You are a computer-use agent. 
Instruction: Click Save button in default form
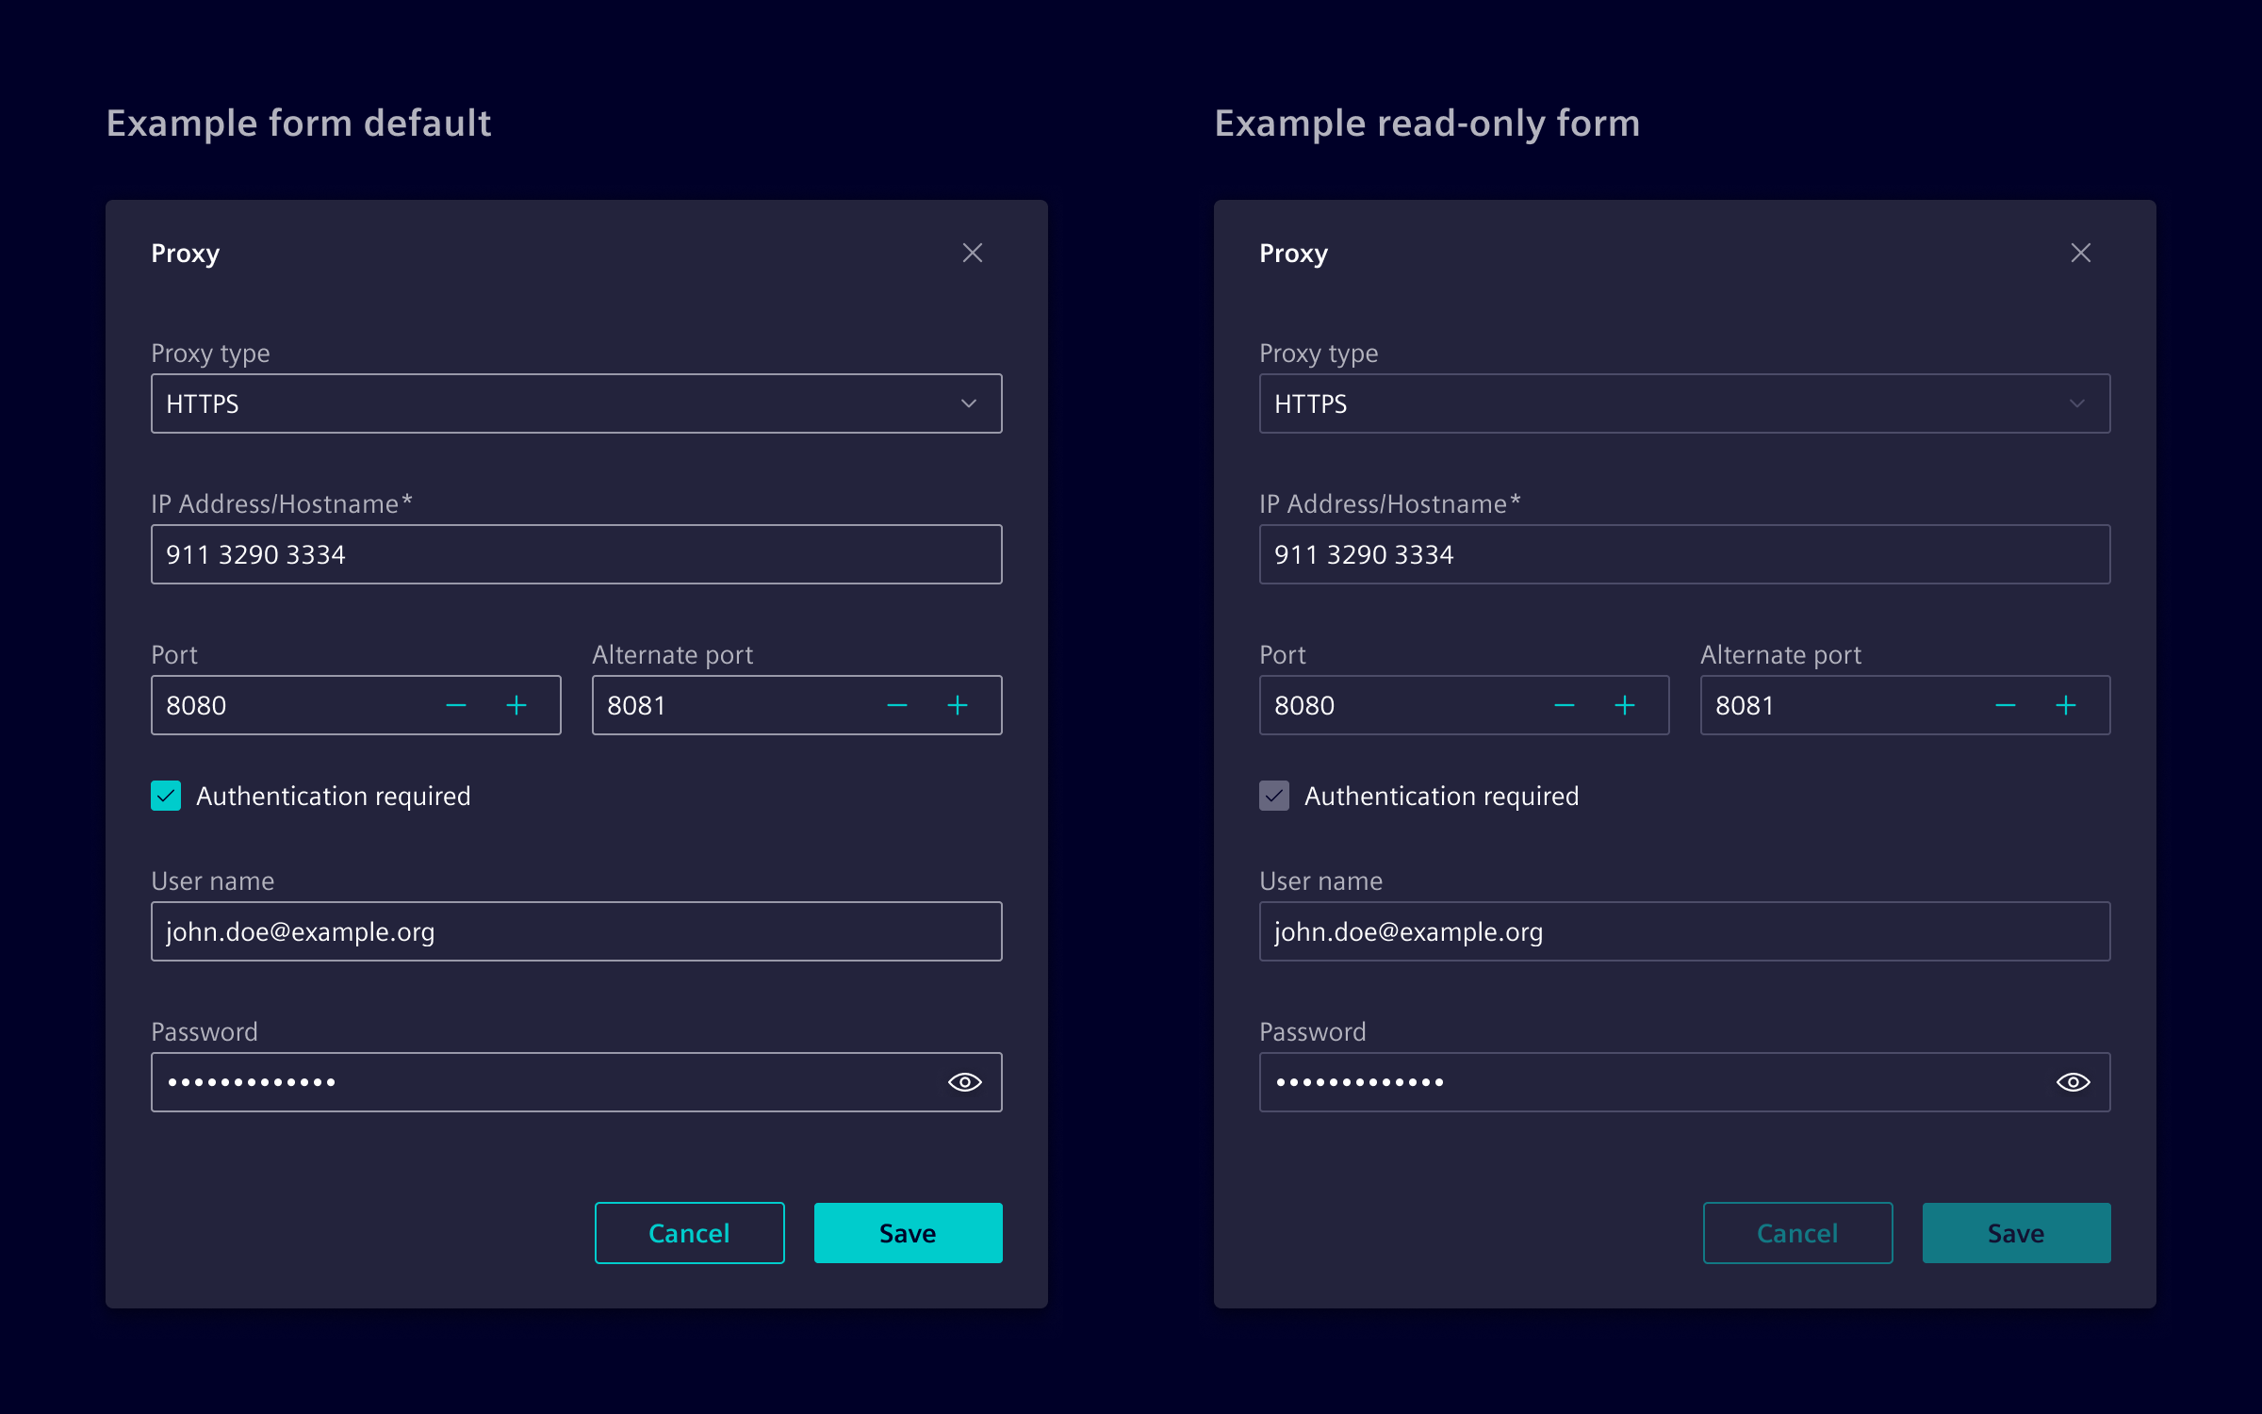(908, 1233)
